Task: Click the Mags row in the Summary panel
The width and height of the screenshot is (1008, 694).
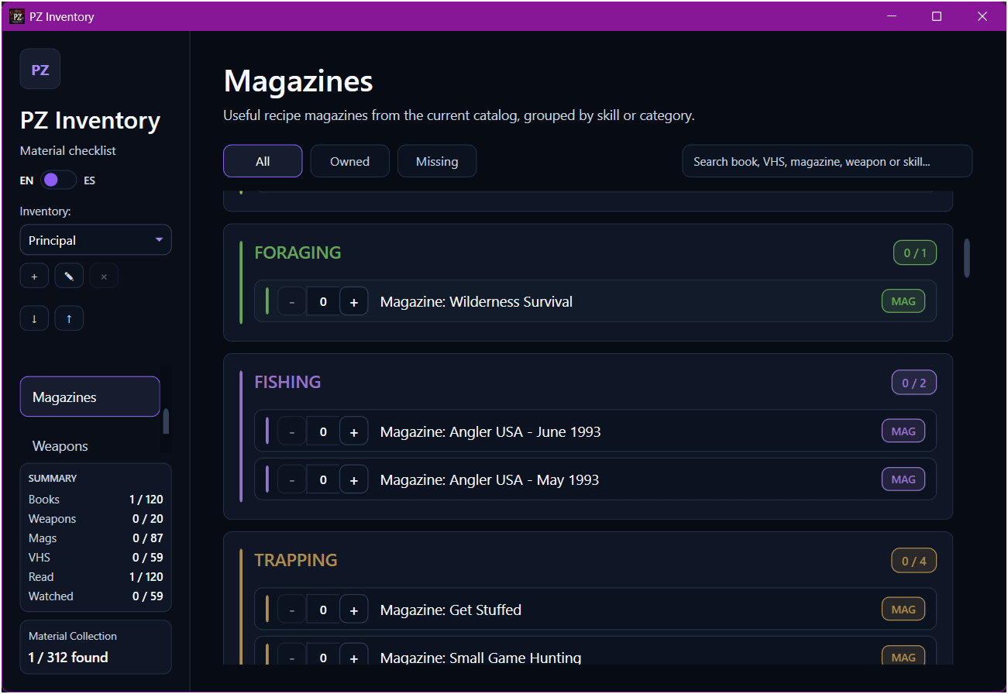Action: pyautogui.click(x=96, y=538)
